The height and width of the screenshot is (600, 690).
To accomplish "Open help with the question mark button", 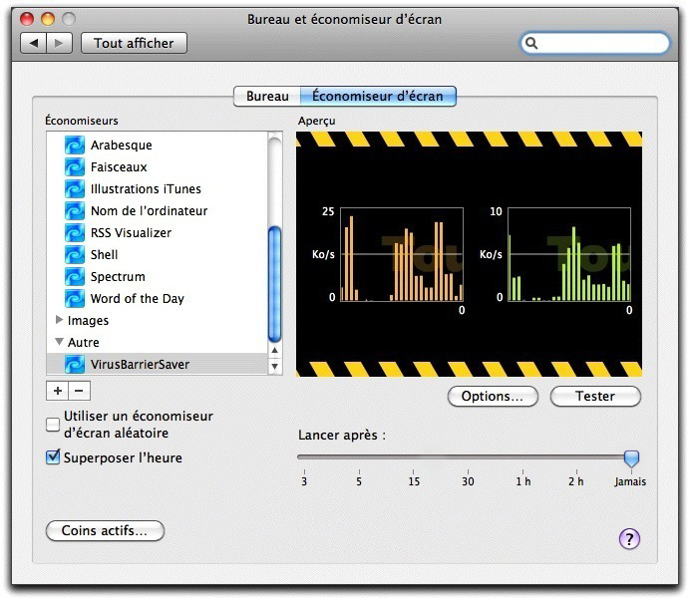I will coord(629,539).
